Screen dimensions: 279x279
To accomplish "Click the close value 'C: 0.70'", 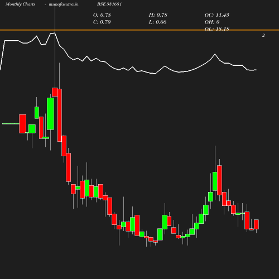I will 102,22.
